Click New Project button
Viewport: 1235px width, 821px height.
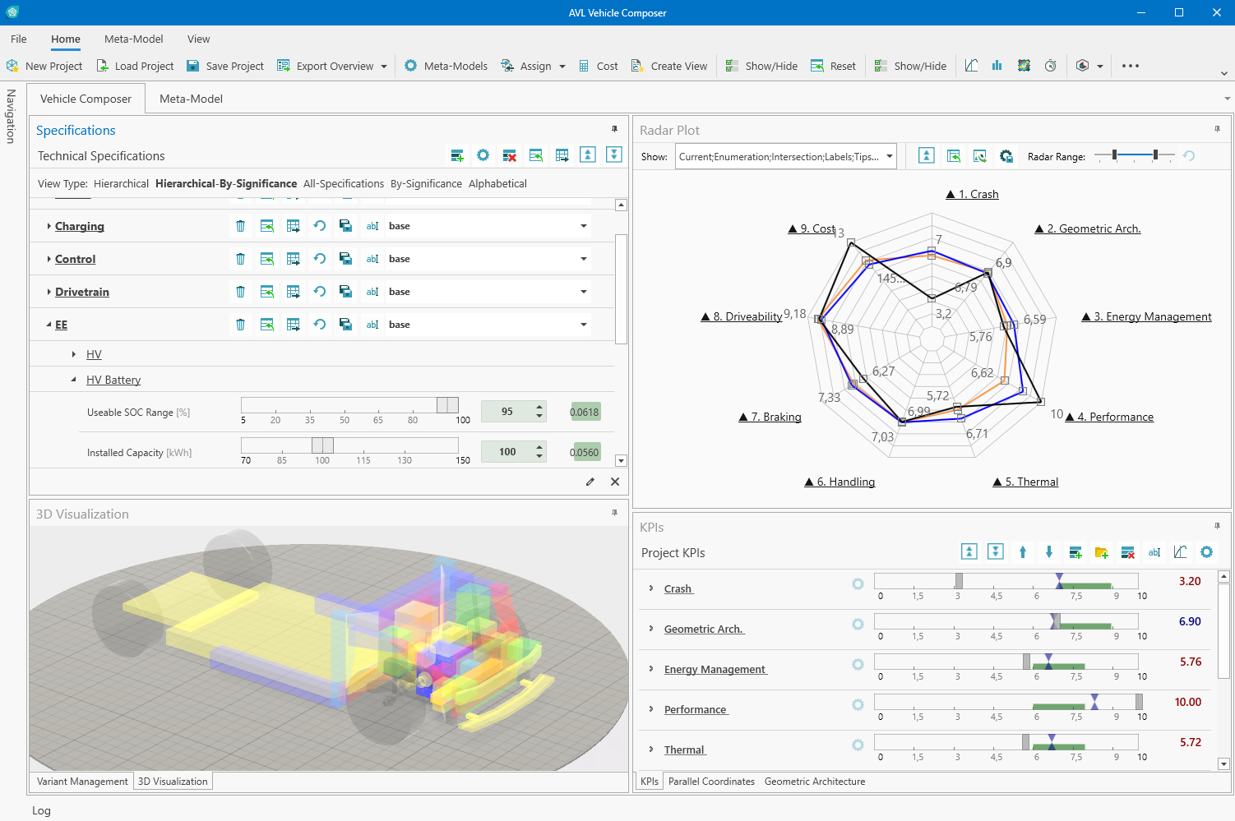pos(44,66)
